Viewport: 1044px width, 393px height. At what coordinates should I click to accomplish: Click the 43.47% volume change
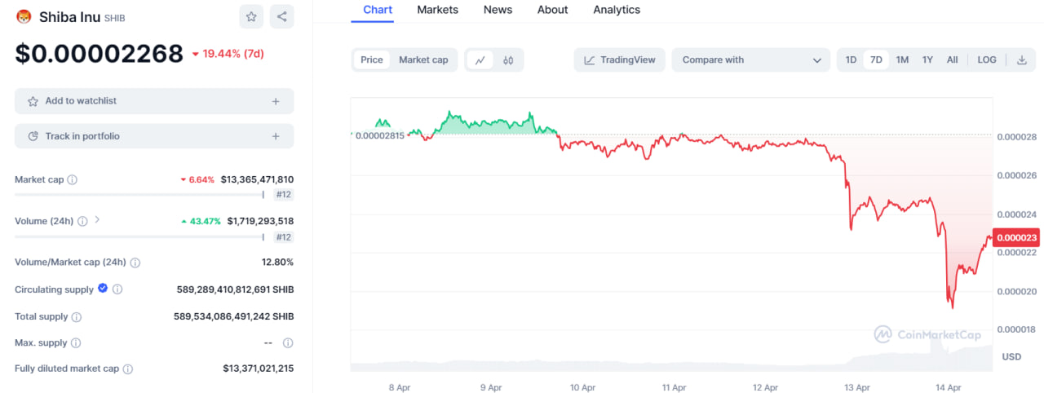[x=201, y=221]
